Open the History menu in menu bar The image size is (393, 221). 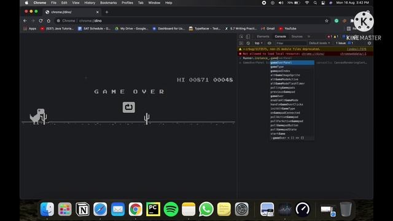coord(90,2)
